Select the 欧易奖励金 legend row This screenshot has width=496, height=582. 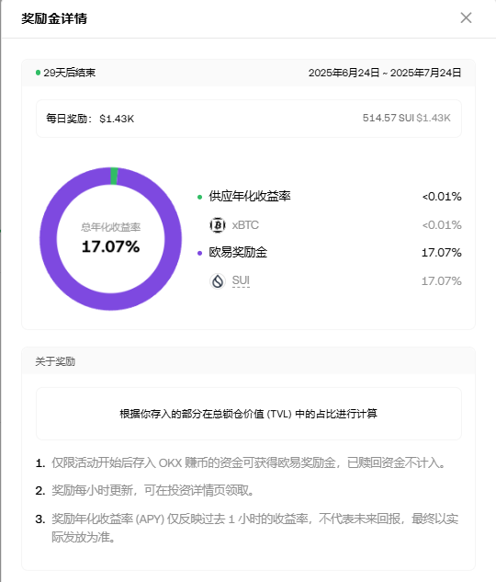(329, 253)
